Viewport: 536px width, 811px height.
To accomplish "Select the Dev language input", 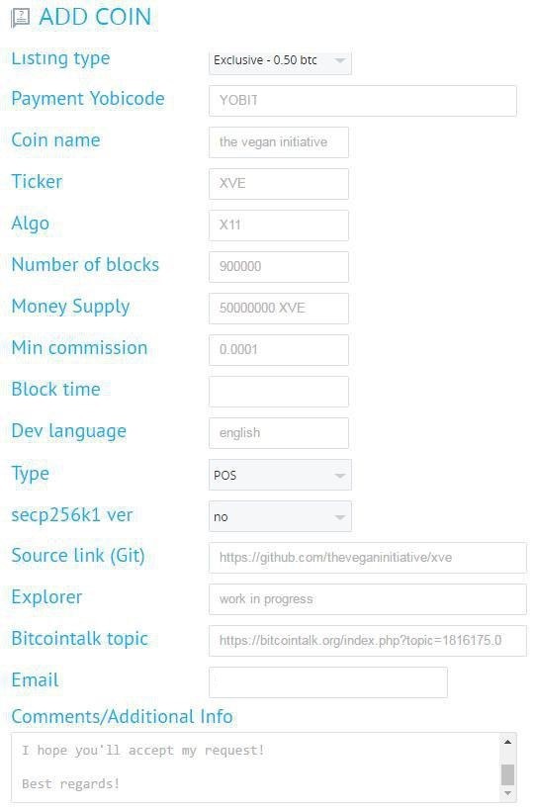I will point(279,433).
